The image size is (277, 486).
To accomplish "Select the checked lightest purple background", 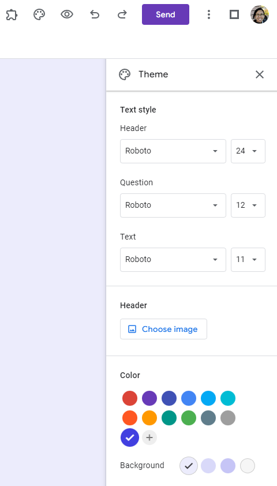I will (189, 466).
